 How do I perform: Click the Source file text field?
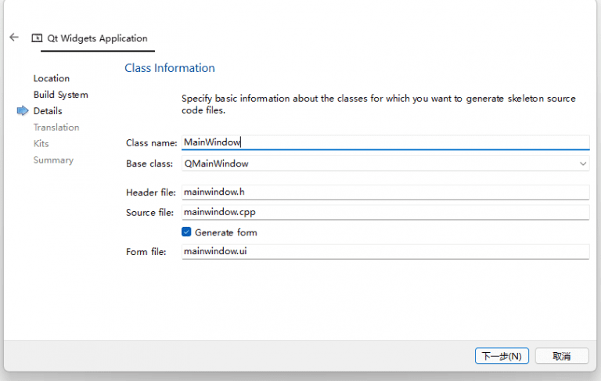click(384, 212)
